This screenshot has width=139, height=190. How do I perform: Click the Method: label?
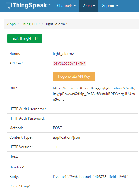[16, 128]
